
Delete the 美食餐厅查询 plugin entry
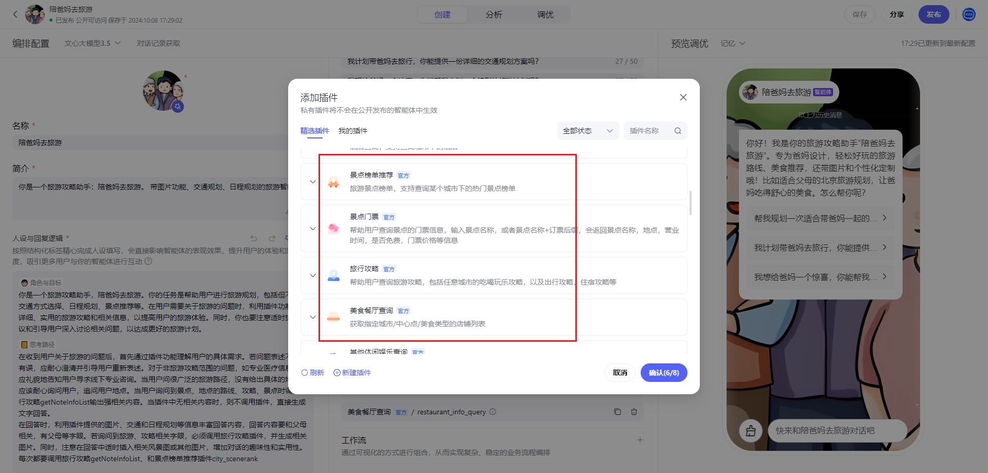pyautogui.click(x=634, y=412)
